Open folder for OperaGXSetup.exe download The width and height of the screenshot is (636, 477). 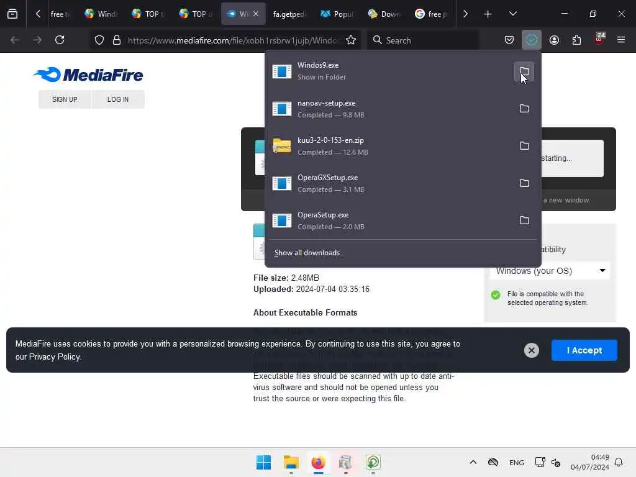[x=524, y=183]
